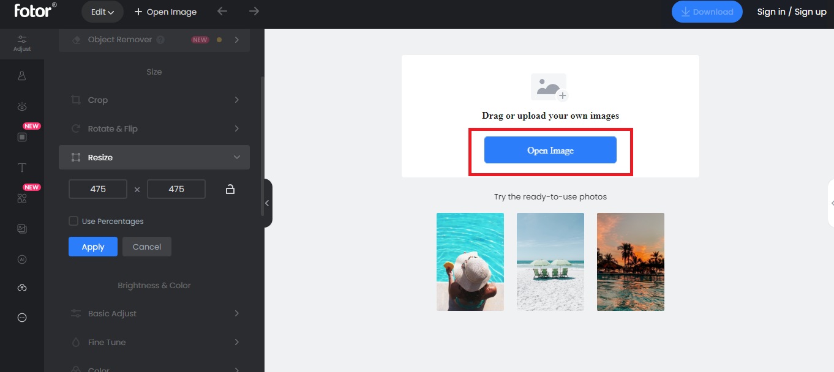Image resolution: width=834 pixels, height=372 pixels.
Task: Open the Edit dropdown menu
Action: [x=102, y=11]
